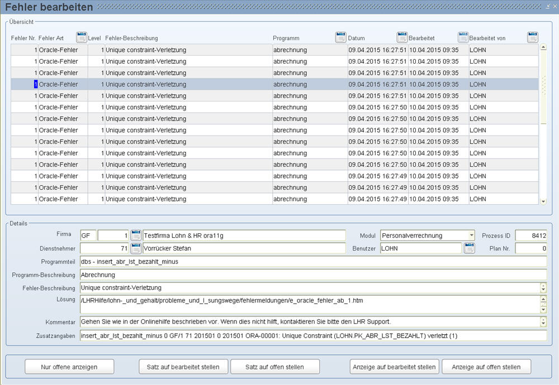Click the Programmteil field
Screen dimensions: 559x385
coord(314,262)
